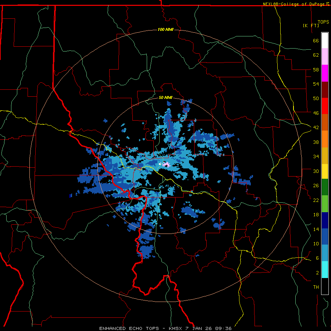
Task: Click the legend value '46'
Action: [x=316, y=113]
